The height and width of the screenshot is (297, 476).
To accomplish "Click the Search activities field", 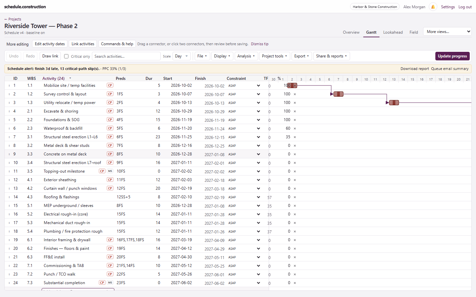I will pos(126,56).
